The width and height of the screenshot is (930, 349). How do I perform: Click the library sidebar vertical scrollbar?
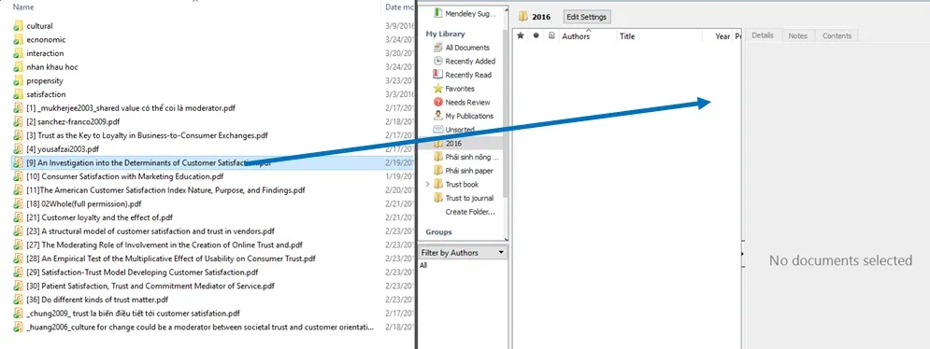click(x=506, y=113)
